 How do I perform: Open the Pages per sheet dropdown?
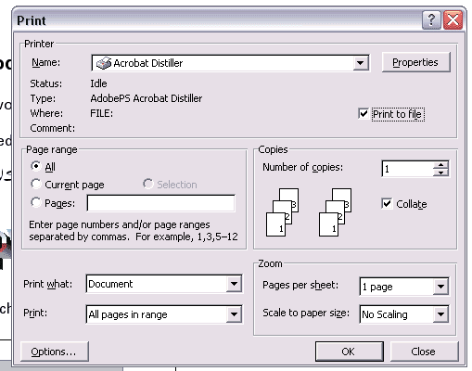click(440, 287)
